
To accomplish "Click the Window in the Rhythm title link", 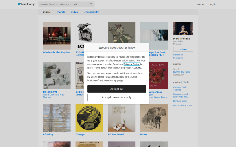I will 57,53.
